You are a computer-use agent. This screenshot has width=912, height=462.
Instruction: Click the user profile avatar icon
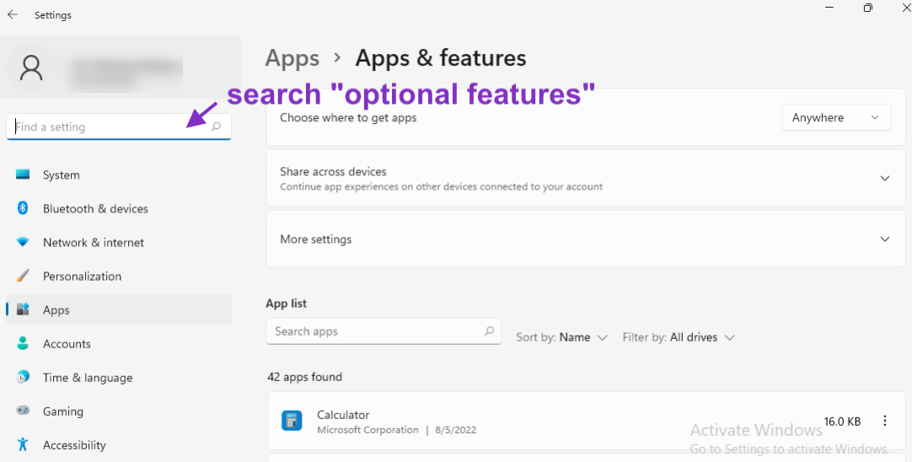pyautogui.click(x=31, y=67)
